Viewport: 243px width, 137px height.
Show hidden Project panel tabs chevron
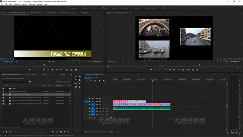[x=71, y=75]
